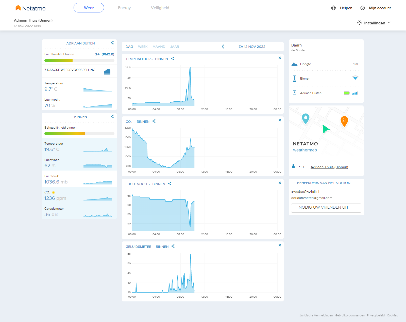
Task: Switch to the WEEK view tab
Action: (x=143, y=47)
